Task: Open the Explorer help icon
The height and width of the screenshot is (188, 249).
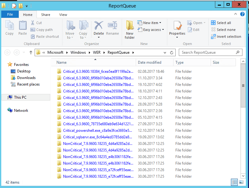Action: pyautogui.click(x=242, y=14)
